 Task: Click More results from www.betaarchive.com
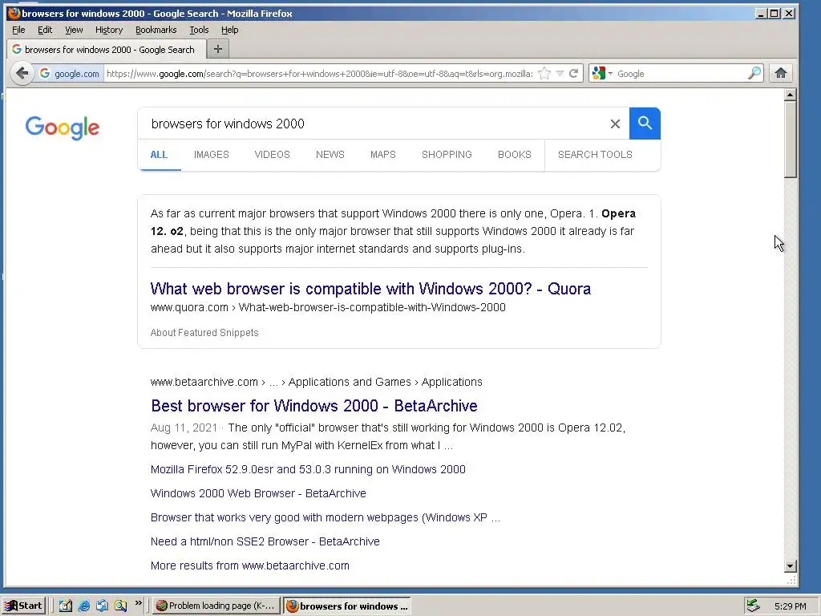tap(250, 565)
